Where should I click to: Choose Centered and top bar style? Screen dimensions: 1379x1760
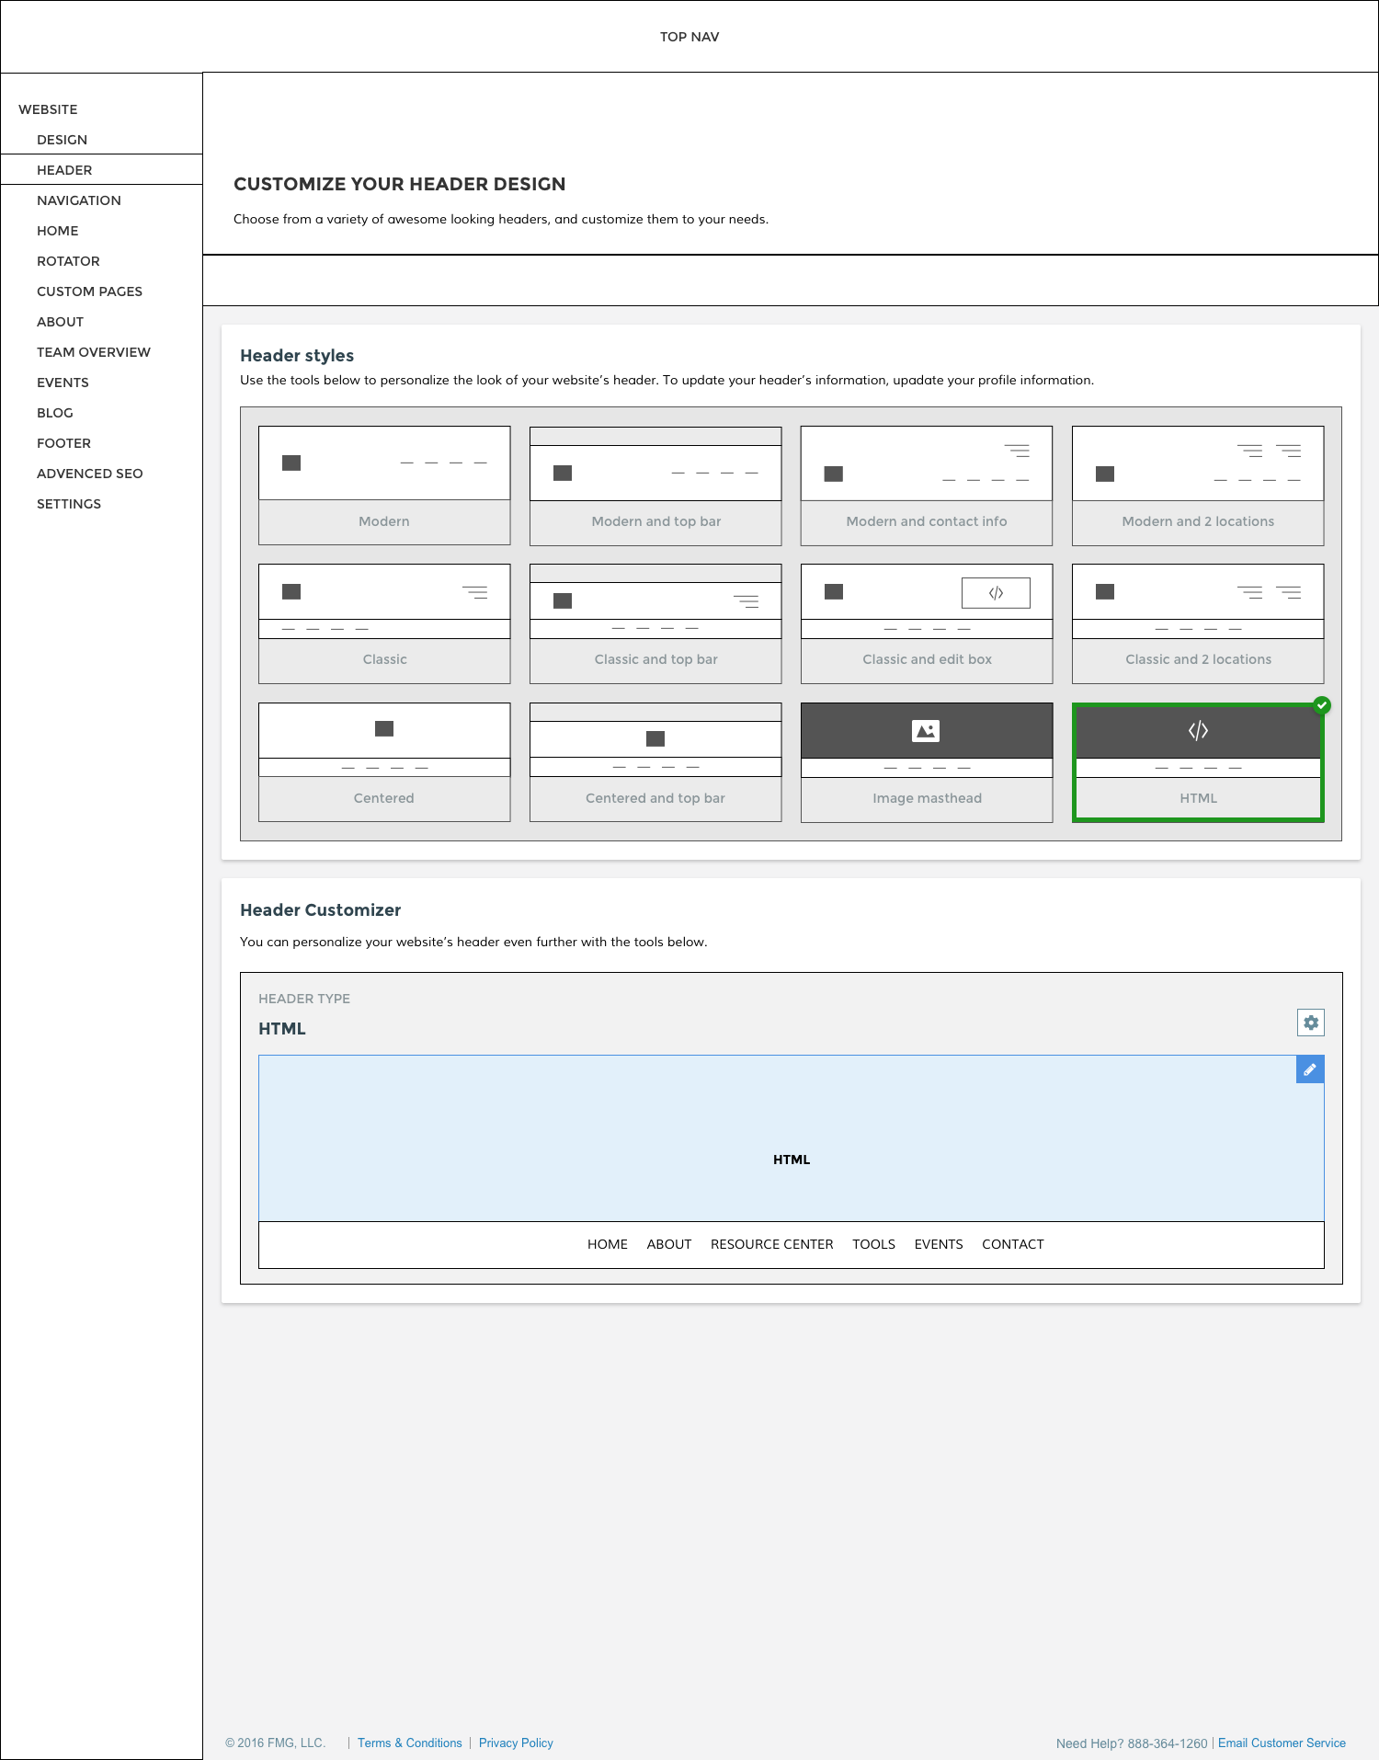pos(655,762)
